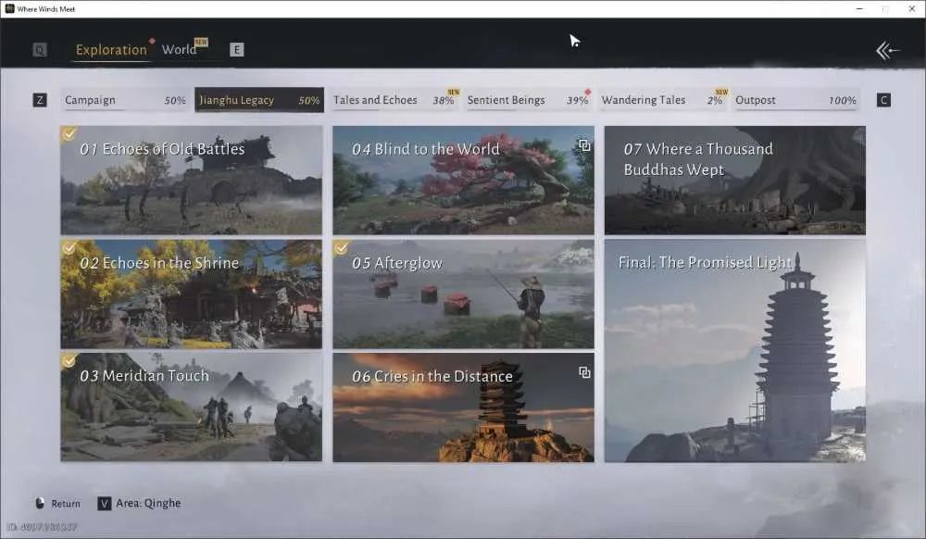Open the Wandering Tales category
The image size is (926, 539).
click(661, 100)
